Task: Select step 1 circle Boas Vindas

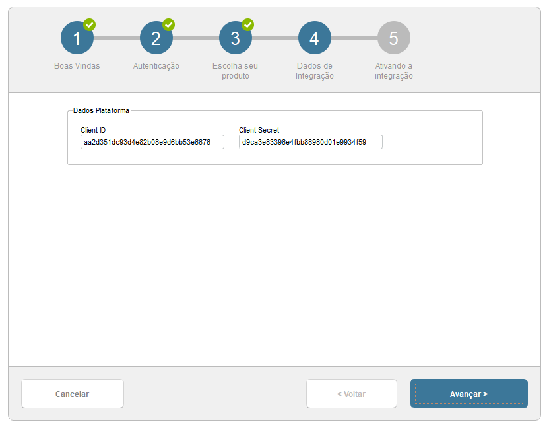Action: click(x=77, y=38)
